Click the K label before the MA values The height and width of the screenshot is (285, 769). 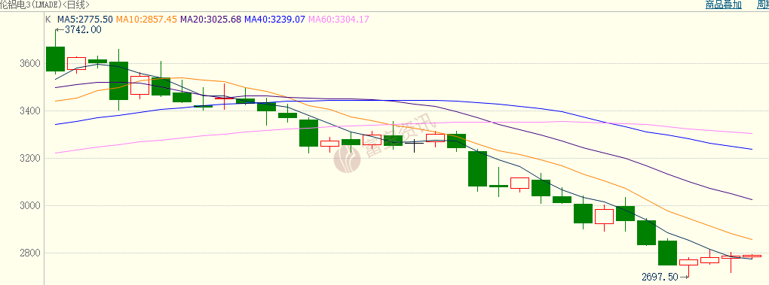[x=48, y=20]
